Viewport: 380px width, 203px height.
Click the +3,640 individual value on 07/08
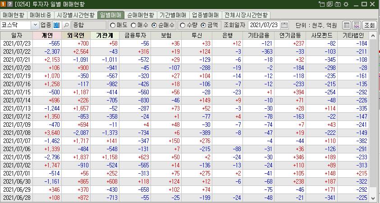pyautogui.click(x=52, y=133)
